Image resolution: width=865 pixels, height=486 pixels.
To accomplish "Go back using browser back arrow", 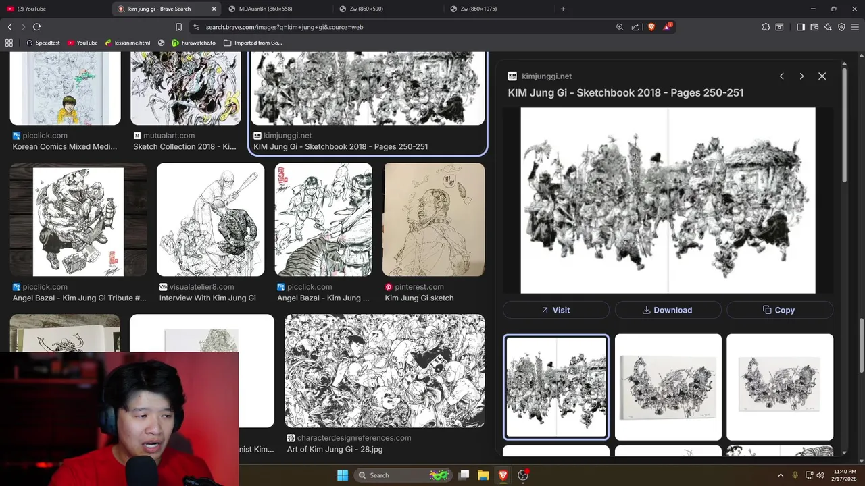I will pyautogui.click(x=9, y=27).
